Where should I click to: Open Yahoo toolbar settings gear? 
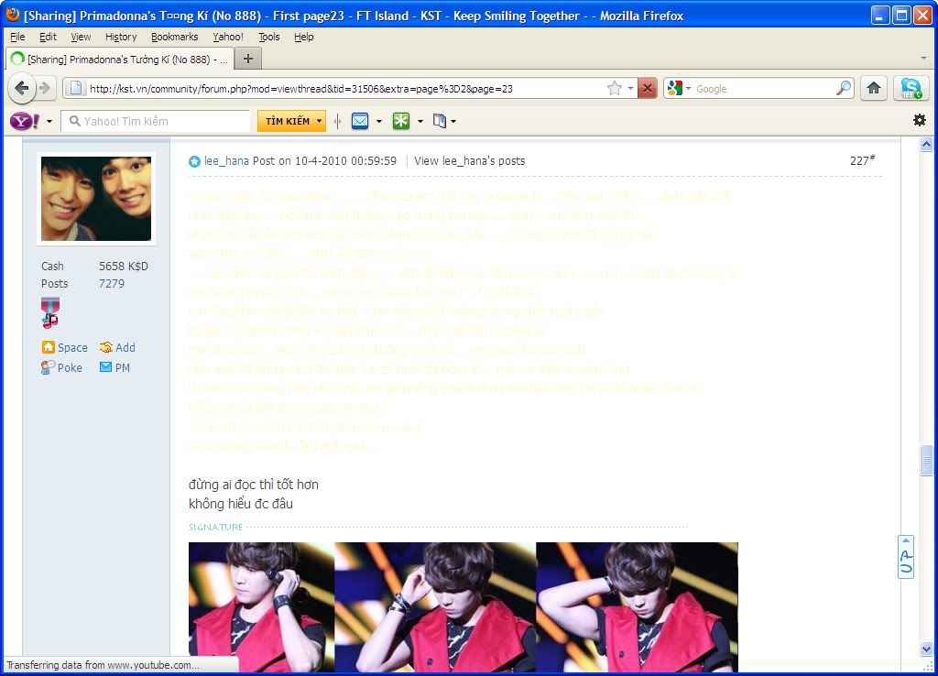pyautogui.click(x=920, y=120)
